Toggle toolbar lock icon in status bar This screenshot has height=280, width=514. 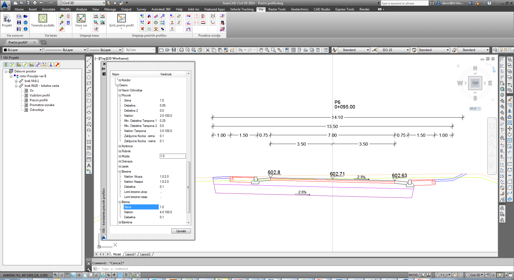(x=487, y=275)
